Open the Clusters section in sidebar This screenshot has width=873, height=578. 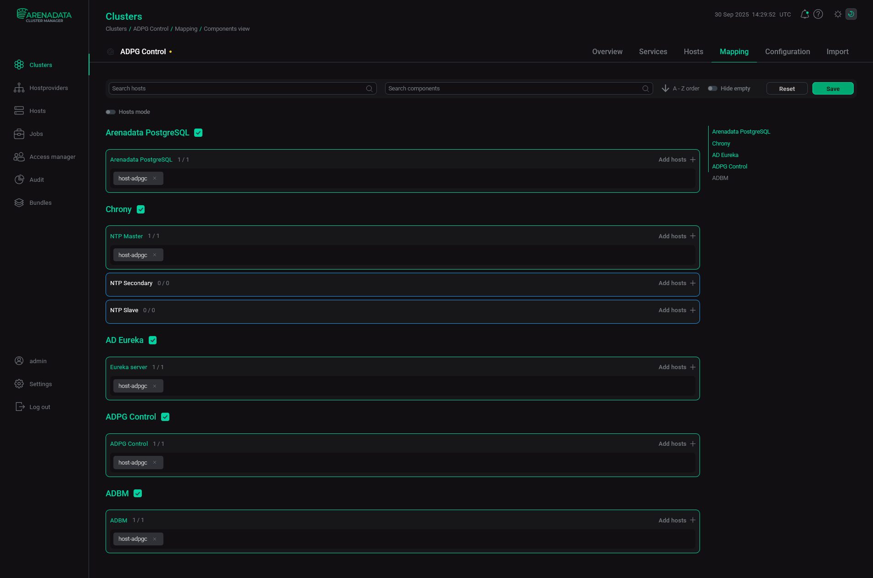[40, 65]
